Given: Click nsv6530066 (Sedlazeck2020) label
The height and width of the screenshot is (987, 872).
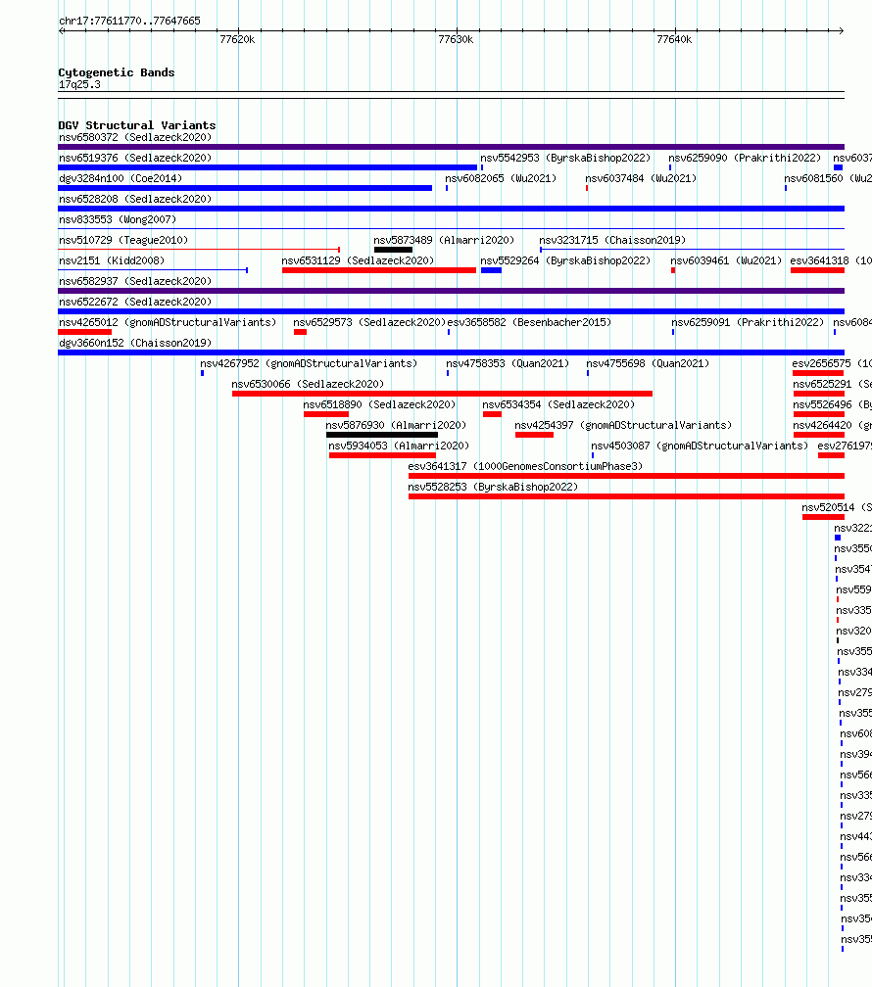Looking at the screenshot, I should pos(308,384).
